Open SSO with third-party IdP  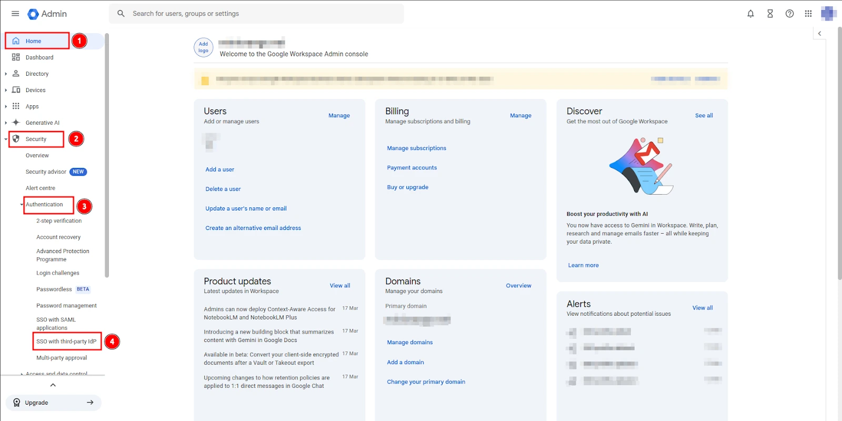point(66,342)
